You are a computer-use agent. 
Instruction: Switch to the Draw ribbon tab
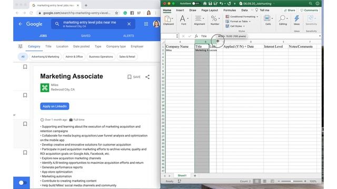tap(193, 10)
